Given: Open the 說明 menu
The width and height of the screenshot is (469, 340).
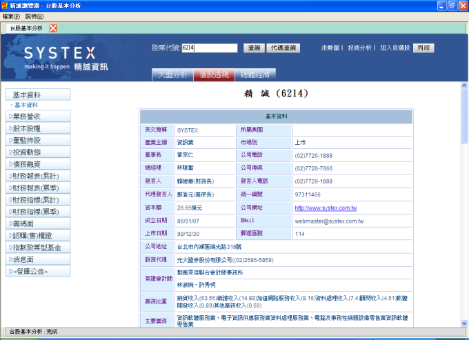Looking at the screenshot, I should click(x=34, y=17).
